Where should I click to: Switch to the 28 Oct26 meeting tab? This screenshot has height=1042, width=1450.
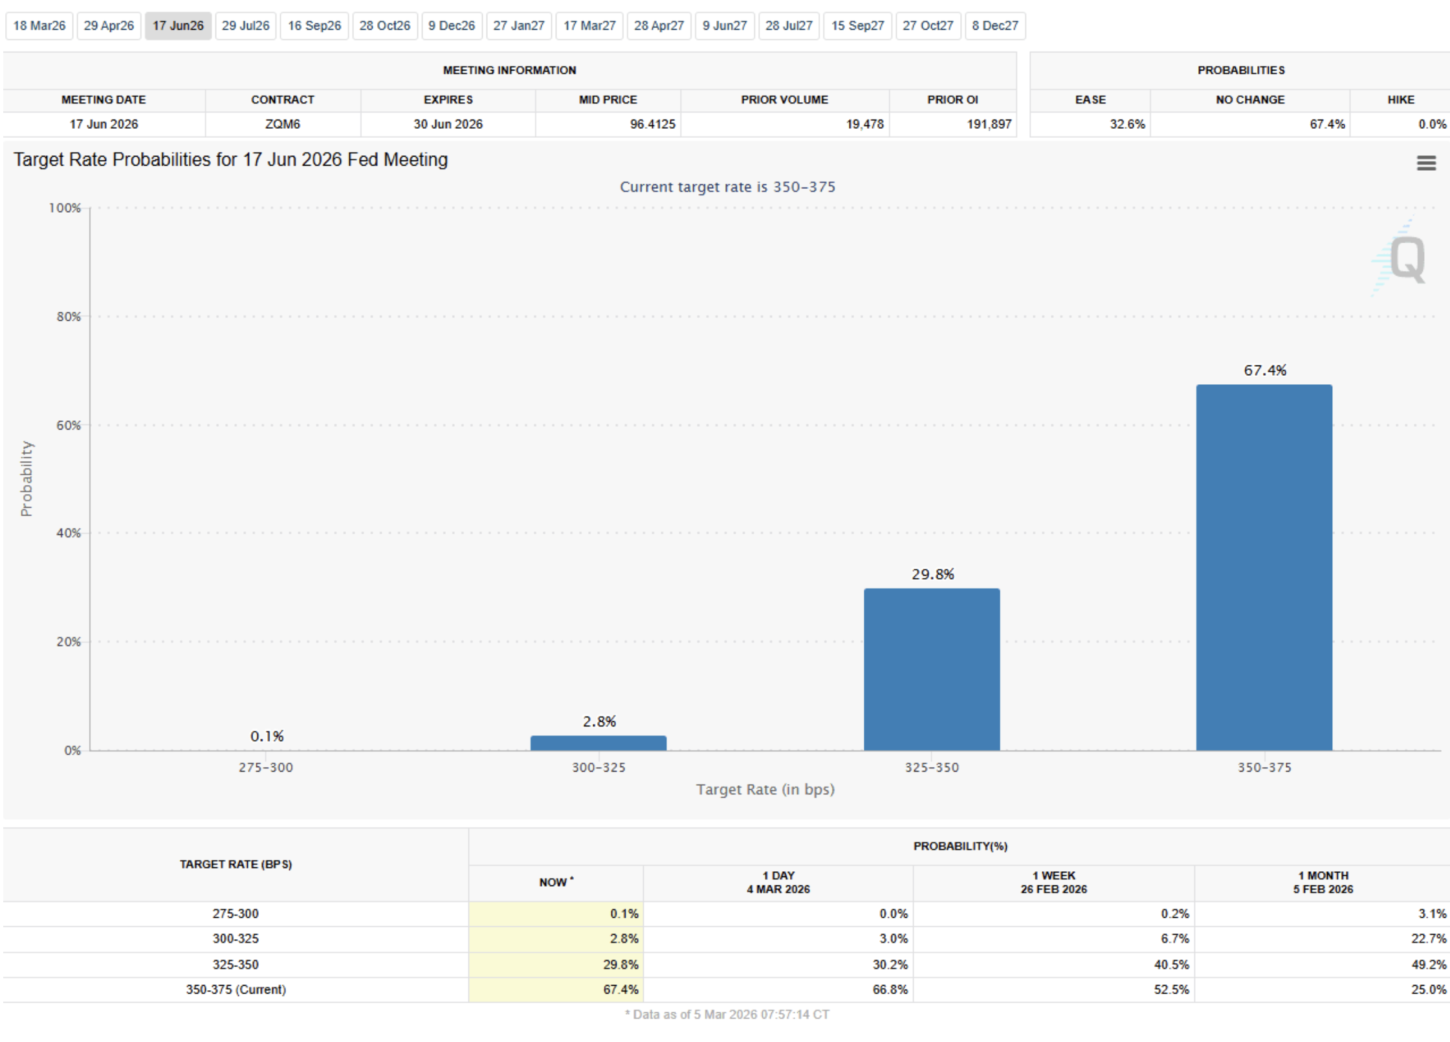pos(385,26)
